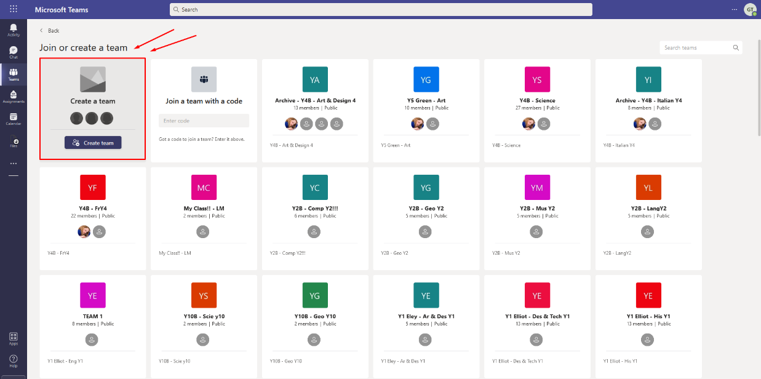Open the YS tile for Y4B - Science
Image resolution: width=761 pixels, height=379 pixels.
click(x=537, y=79)
